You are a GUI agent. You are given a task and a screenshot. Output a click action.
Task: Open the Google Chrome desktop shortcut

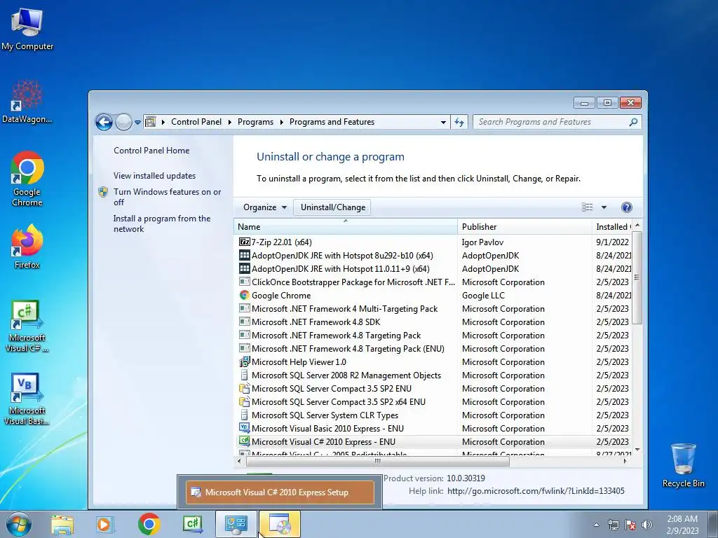point(27,179)
